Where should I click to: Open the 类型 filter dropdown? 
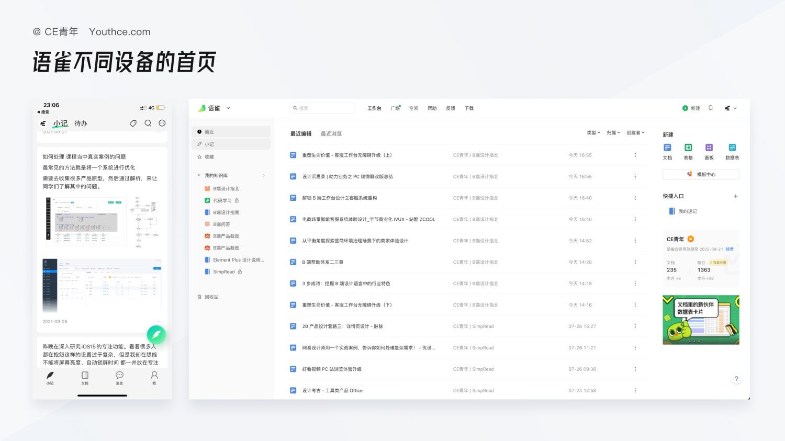point(593,133)
